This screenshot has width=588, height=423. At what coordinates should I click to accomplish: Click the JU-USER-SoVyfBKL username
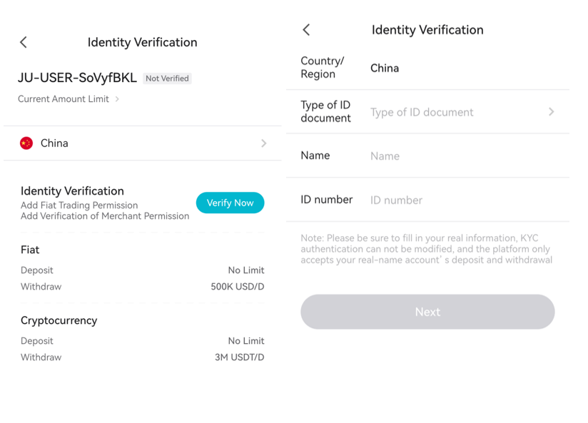click(x=77, y=78)
